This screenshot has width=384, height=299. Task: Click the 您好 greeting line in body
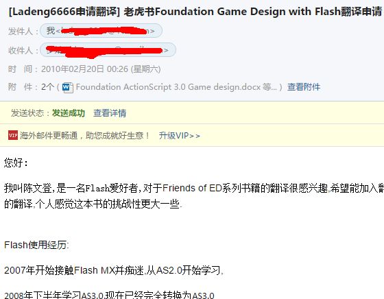click(16, 163)
